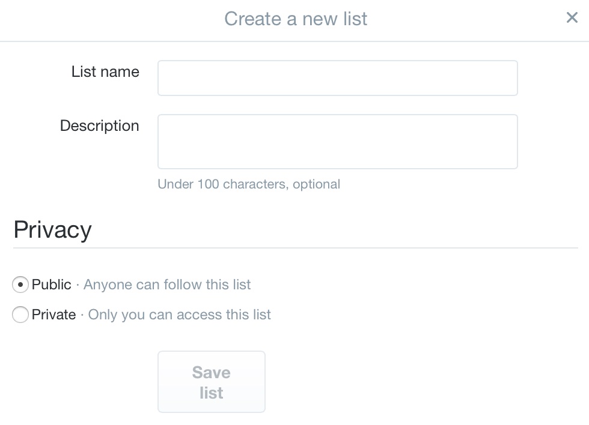589x425 pixels.
Task: Click the word "optional" in the description hint
Action: pos(316,184)
